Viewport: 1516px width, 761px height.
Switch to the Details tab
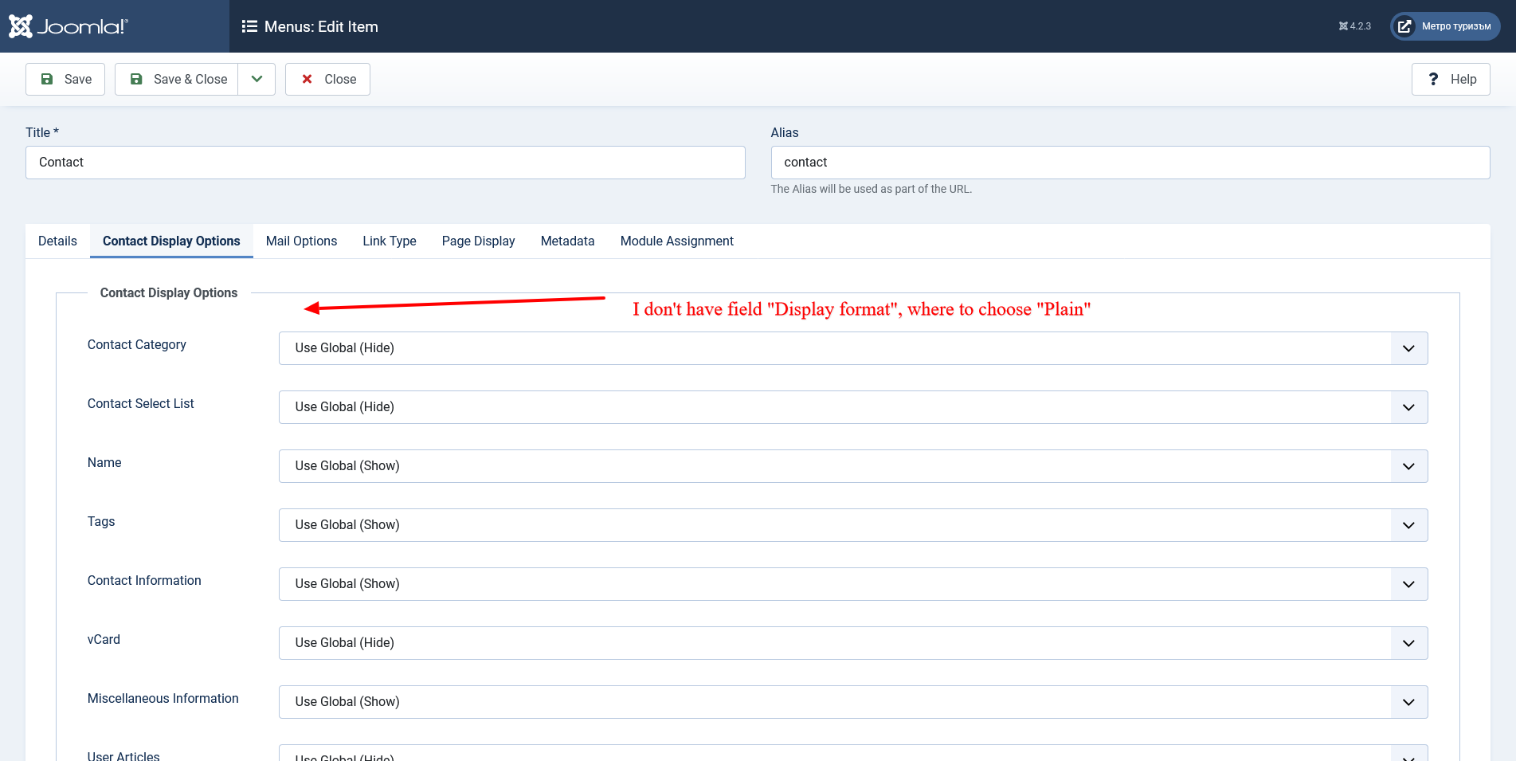pos(57,241)
